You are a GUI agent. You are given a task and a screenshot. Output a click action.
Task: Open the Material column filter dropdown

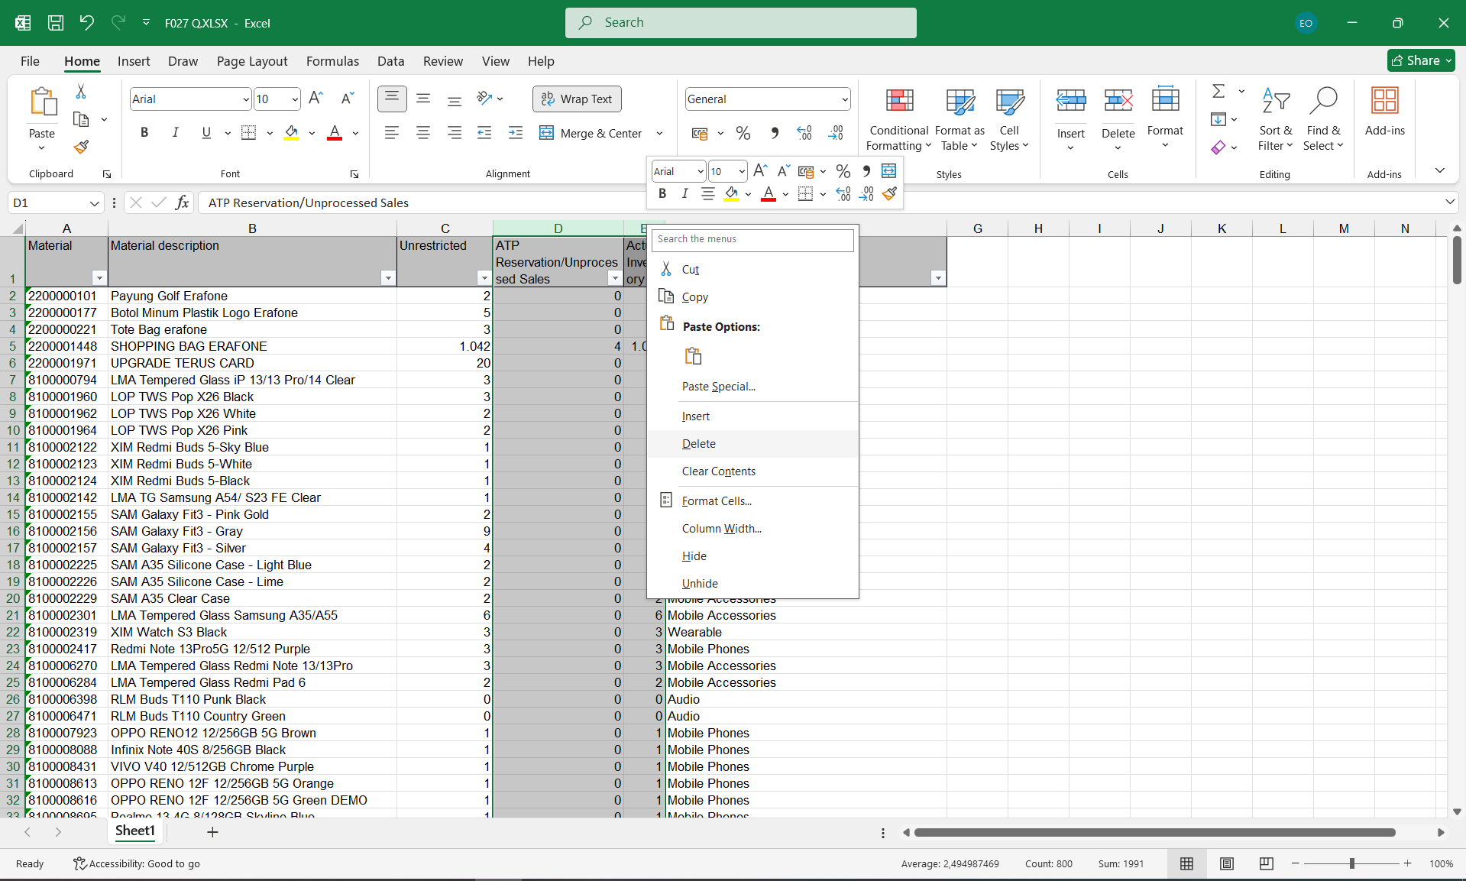pos(99,278)
